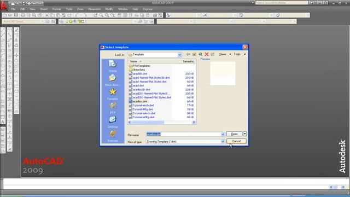Click the template Preview thumbnail area
The width and height of the screenshot is (350, 197).
[223, 73]
